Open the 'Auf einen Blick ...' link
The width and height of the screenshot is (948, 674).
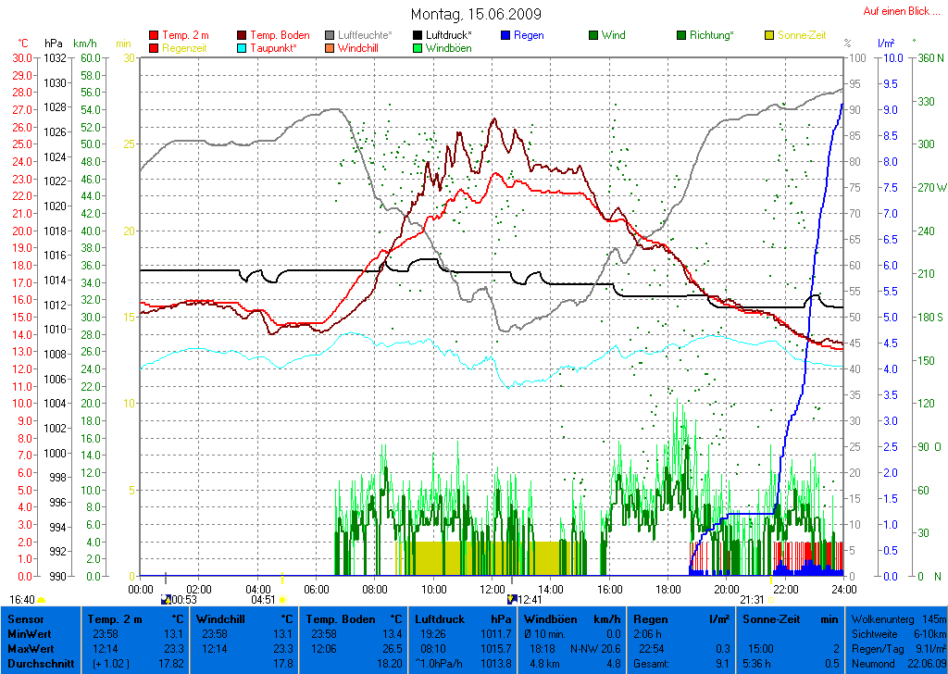(901, 11)
